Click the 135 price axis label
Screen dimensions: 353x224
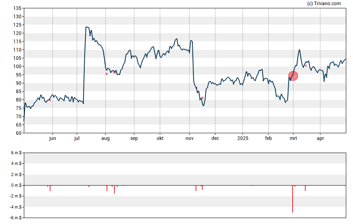[x=17, y=8]
